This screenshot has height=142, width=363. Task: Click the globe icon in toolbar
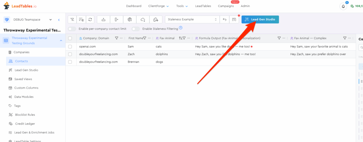[x=130, y=19]
